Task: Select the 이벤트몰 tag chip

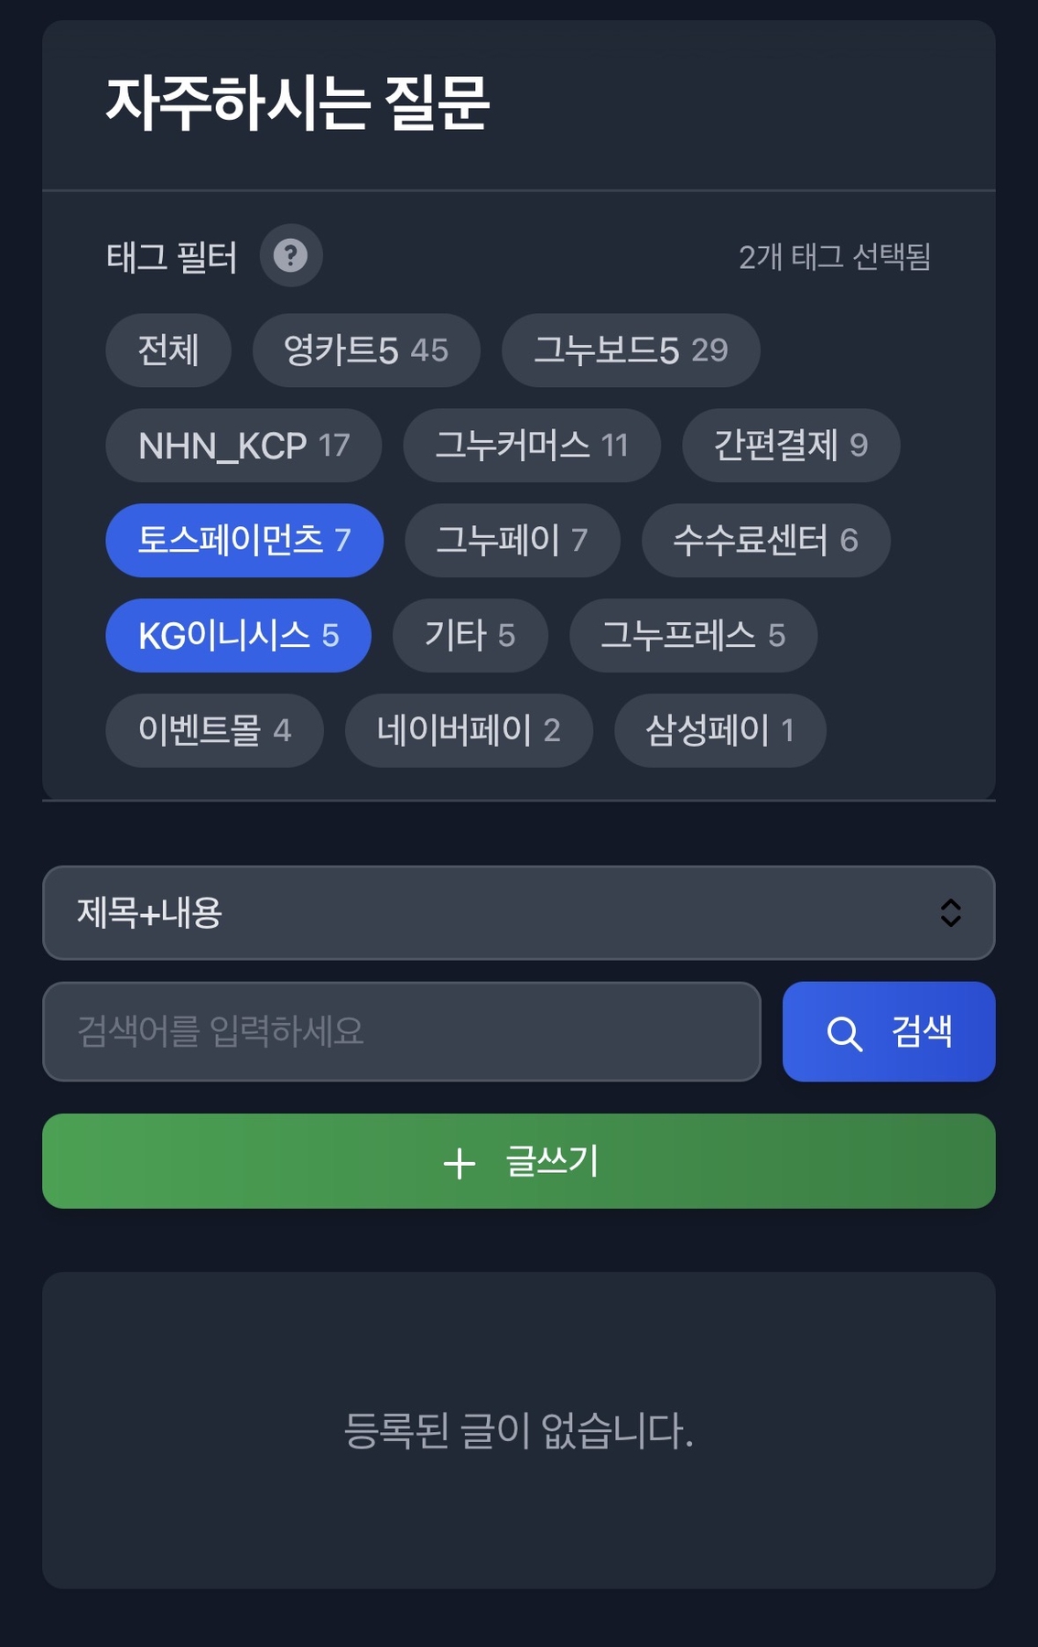Action: tap(214, 731)
